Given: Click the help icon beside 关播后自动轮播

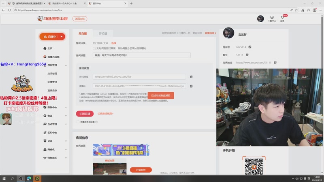Looking at the screenshot, I should tap(96, 122).
